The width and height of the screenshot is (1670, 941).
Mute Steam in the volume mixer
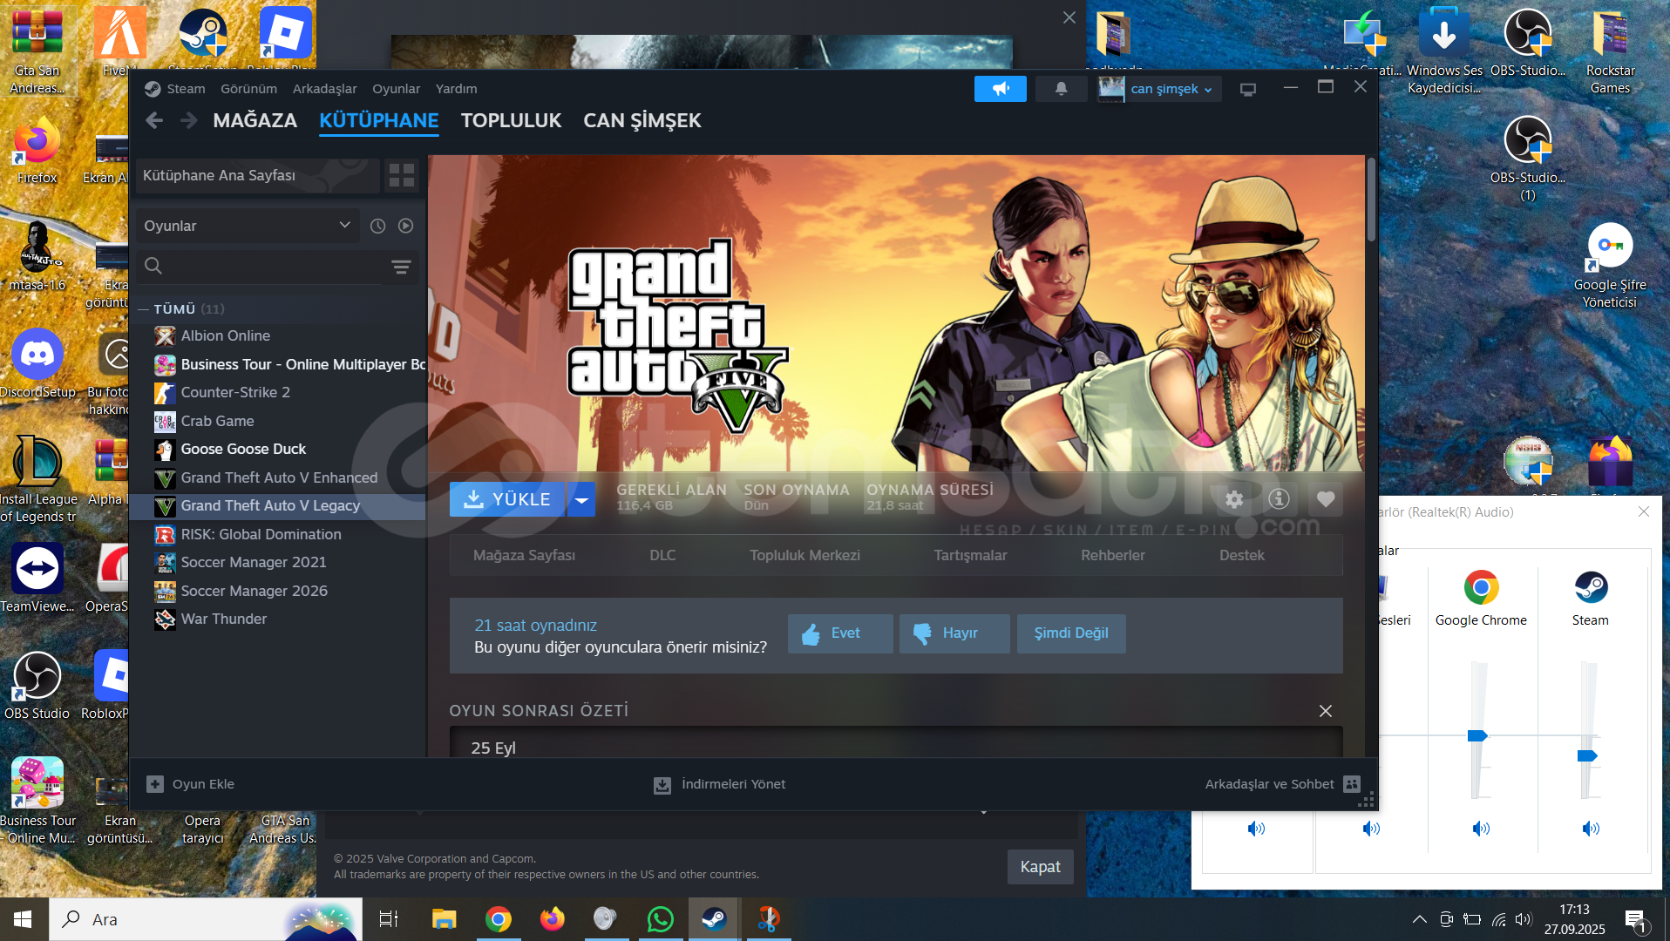point(1591,829)
